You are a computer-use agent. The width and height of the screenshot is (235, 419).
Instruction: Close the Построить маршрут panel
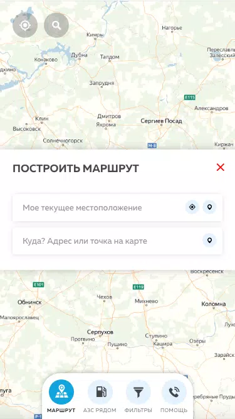click(x=221, y=167)
